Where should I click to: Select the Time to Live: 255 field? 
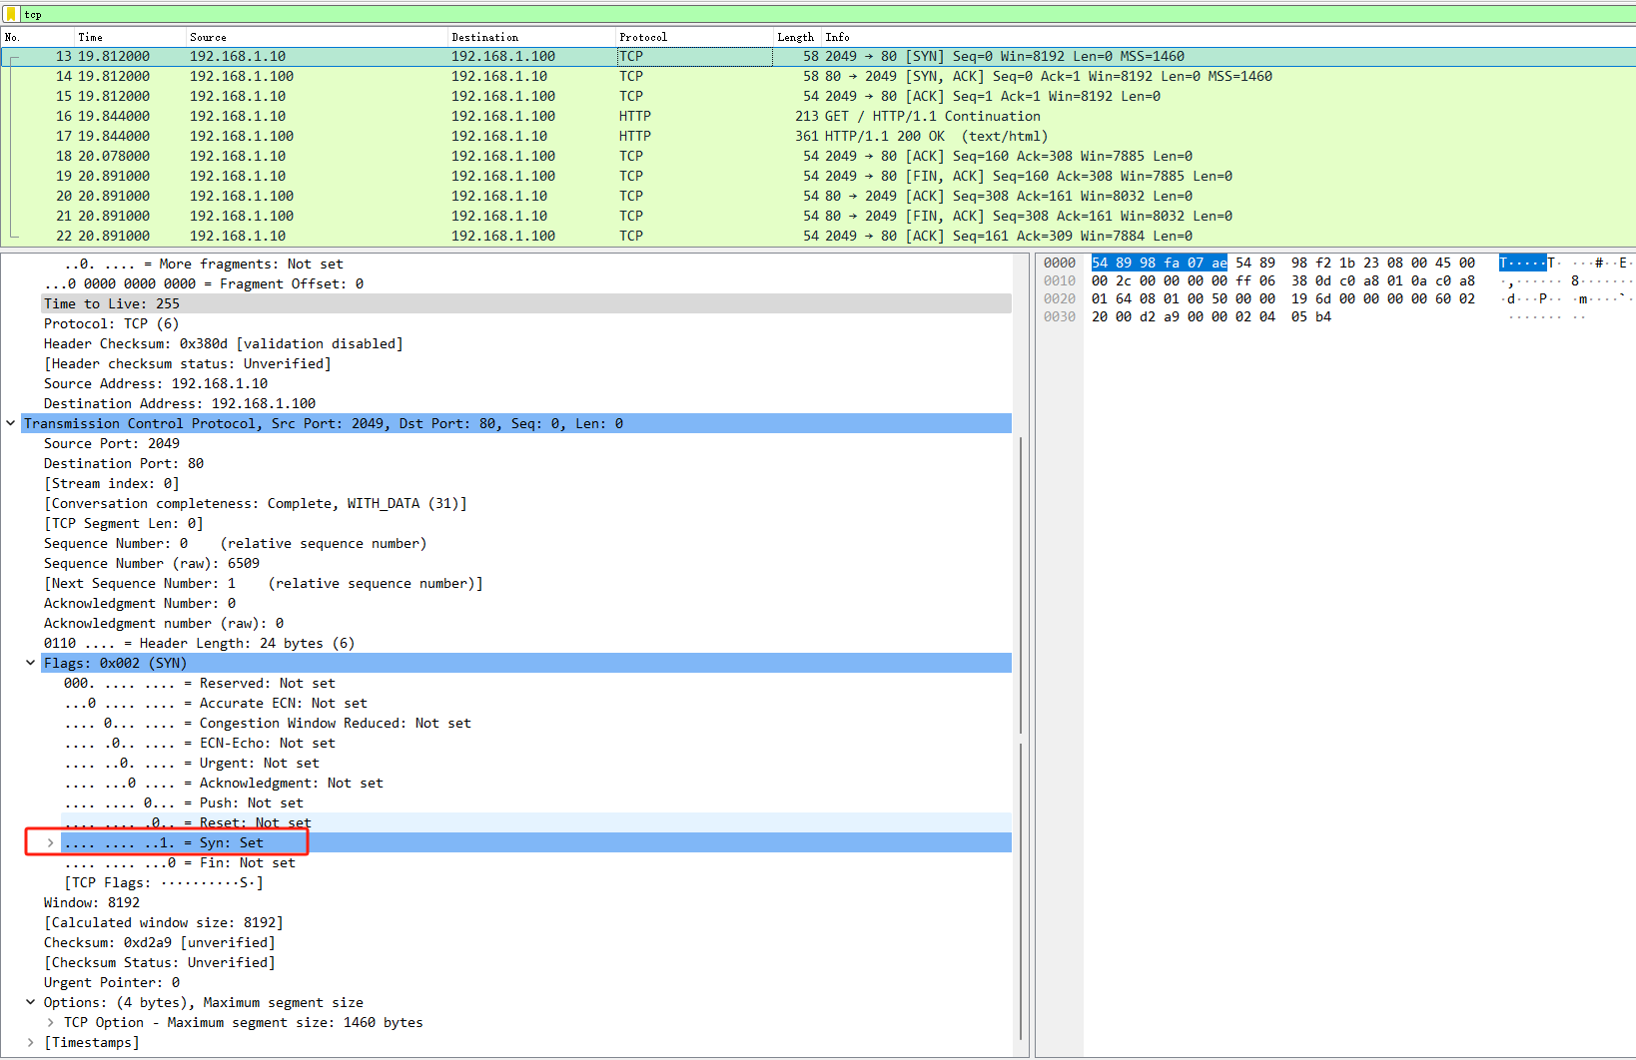click(526, 303)
